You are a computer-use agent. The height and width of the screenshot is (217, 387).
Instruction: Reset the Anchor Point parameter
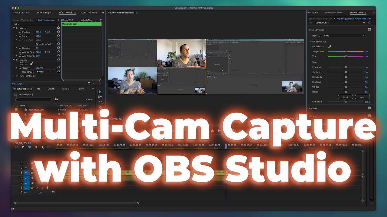(x=58, y=52)
